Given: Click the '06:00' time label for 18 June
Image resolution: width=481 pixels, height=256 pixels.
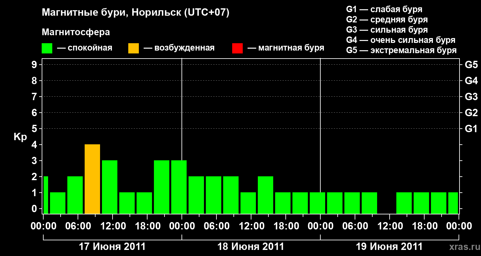Looking at the screenshot, I should (216, 226).
